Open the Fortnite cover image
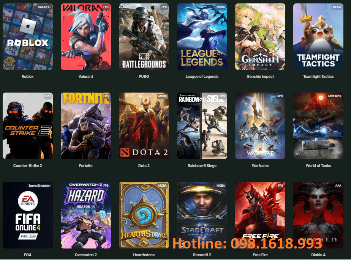351x261 pixels. [86, 126]
